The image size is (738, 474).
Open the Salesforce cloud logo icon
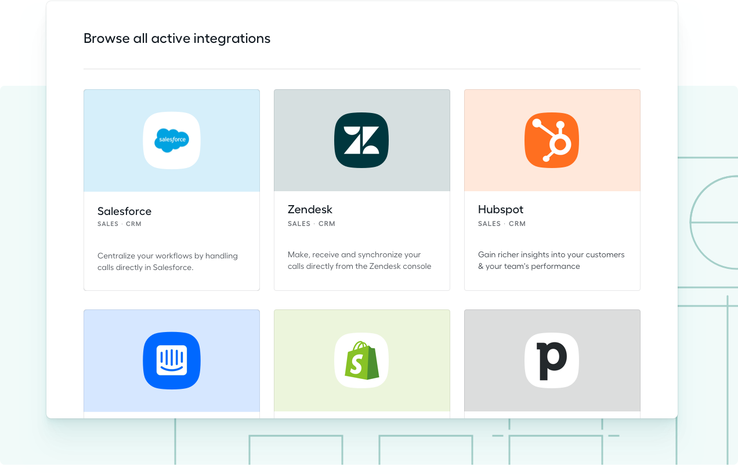pyautogui.click(x=172, y=140)
